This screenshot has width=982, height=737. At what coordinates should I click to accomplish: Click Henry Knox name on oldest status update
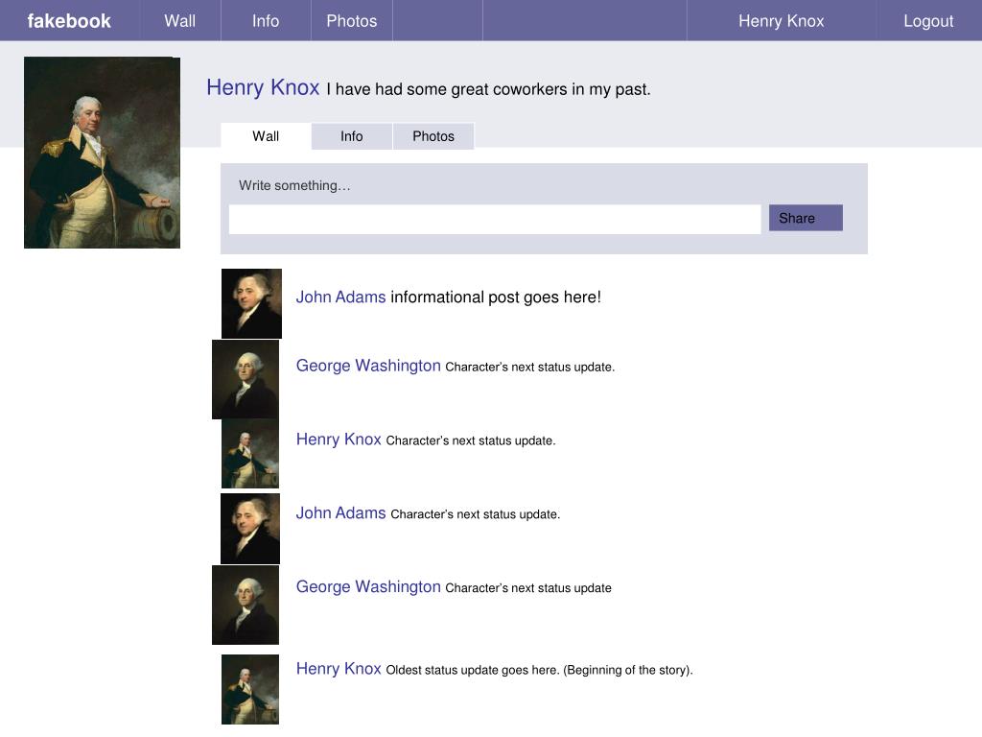(339, 669)
